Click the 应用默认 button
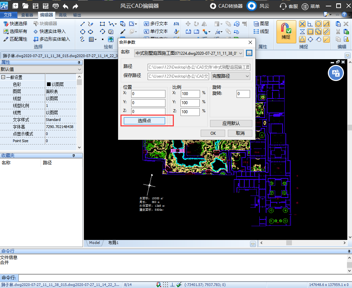The image size is (352, 288). coord(231,123)
